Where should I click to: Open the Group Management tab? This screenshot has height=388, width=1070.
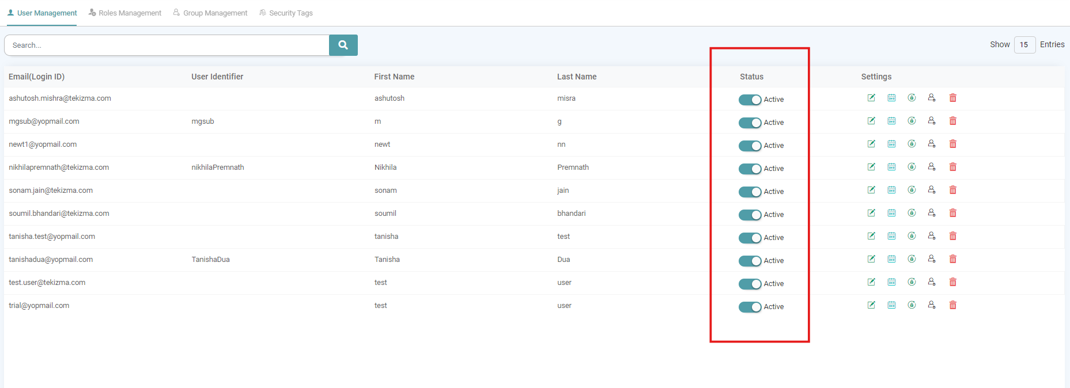[x=210, y=13]
